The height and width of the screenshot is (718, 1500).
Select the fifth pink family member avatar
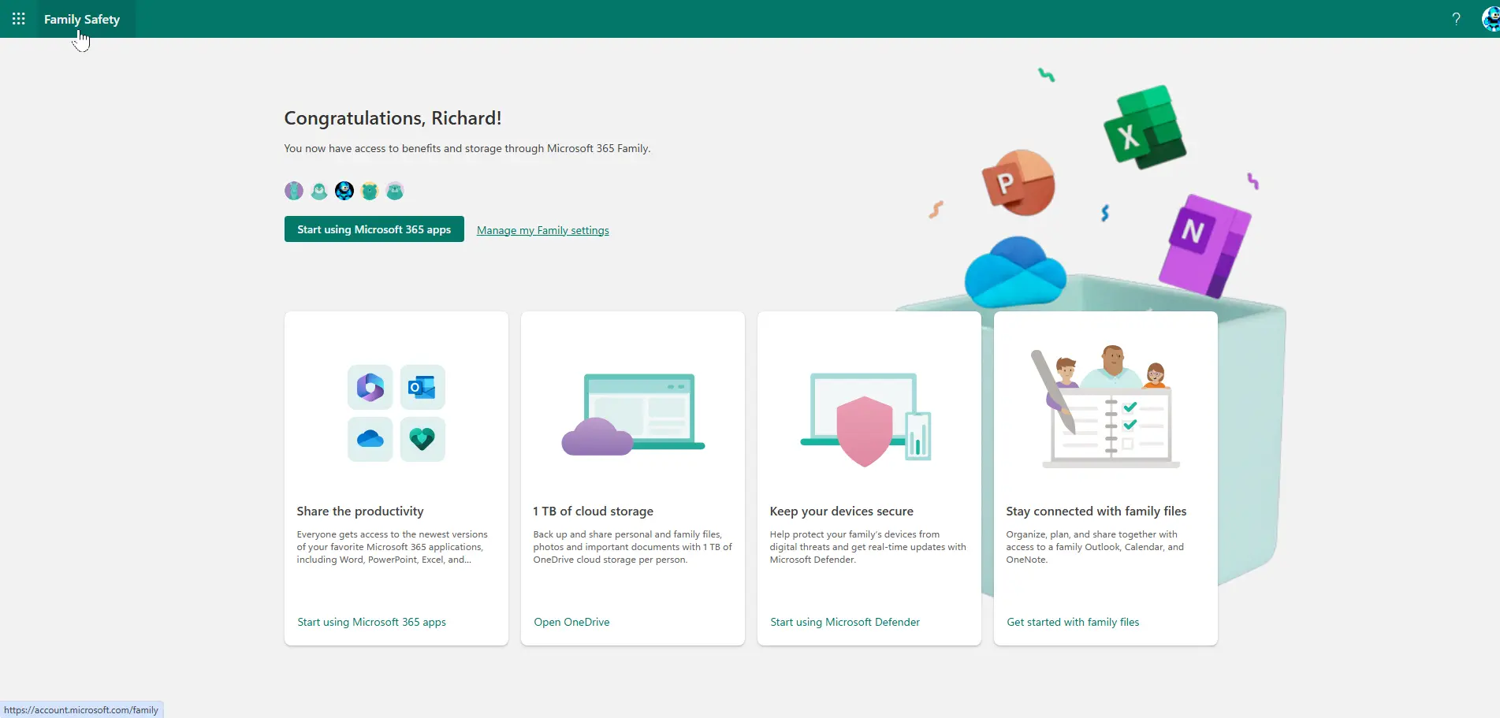coord(395,191)
